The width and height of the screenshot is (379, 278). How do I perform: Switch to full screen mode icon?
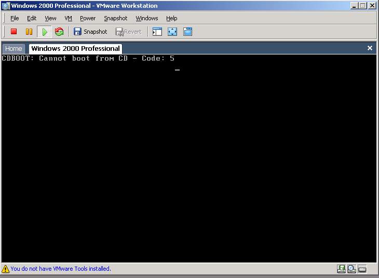[172, 32]
